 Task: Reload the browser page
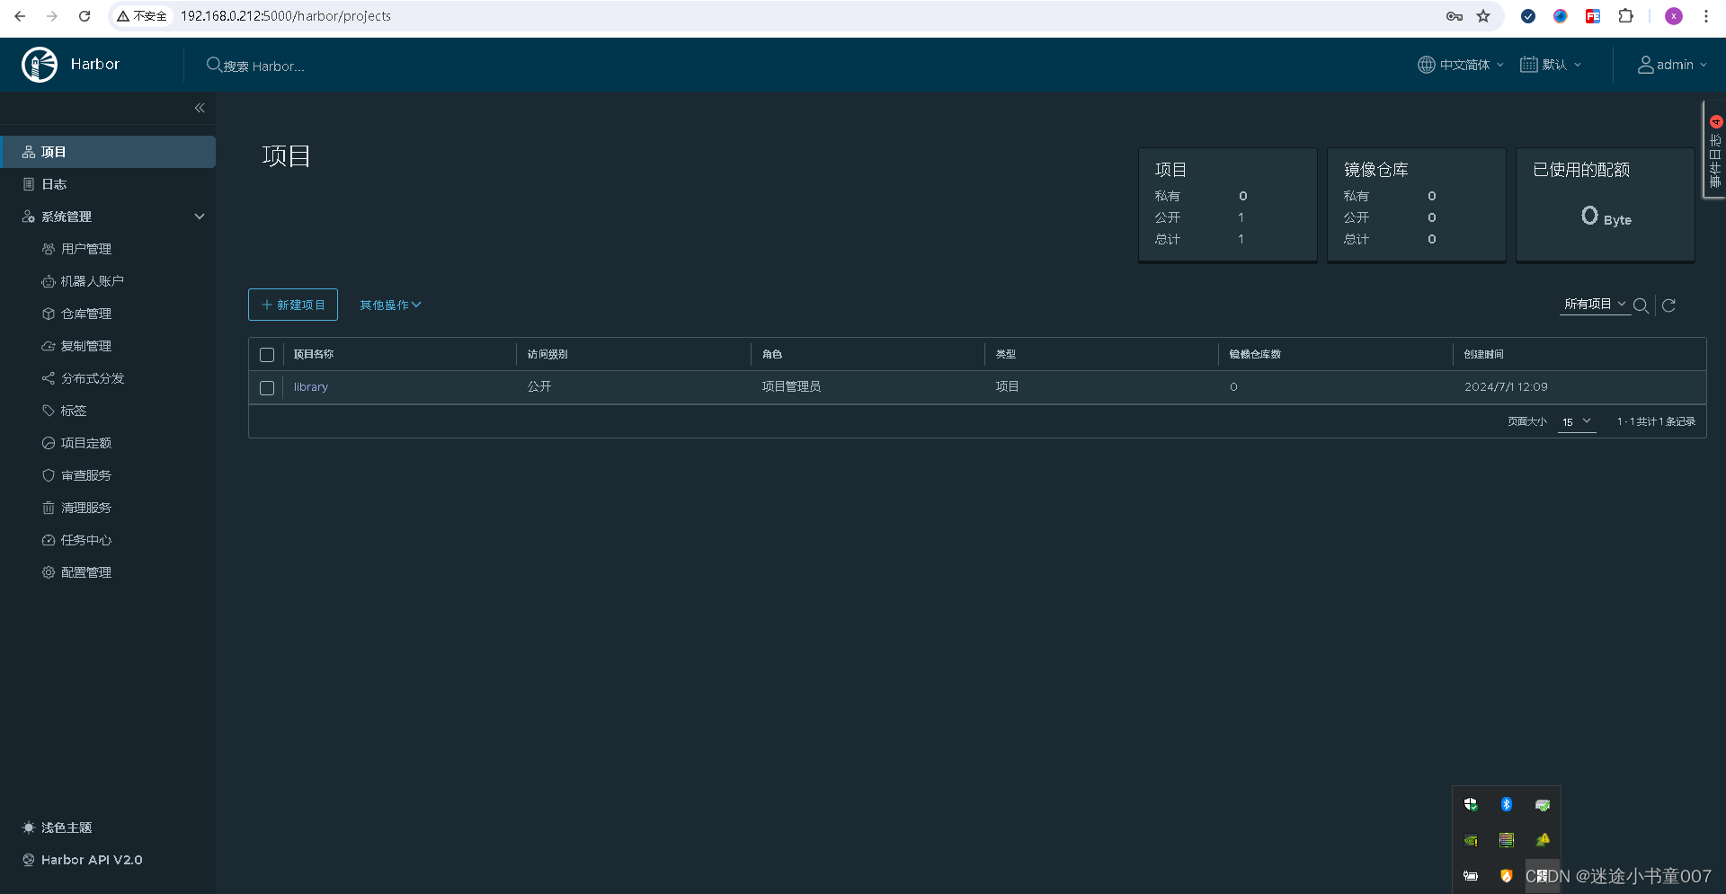[x=85, y=16]
